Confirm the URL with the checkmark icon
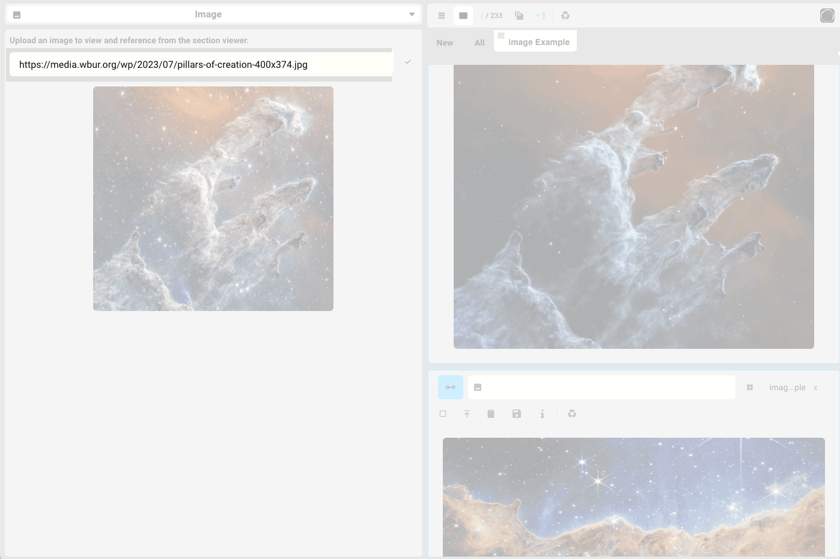 pyautogui.click(x=408, y=62)
